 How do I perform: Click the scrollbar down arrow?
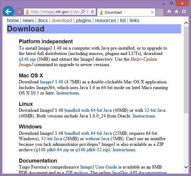186,167
